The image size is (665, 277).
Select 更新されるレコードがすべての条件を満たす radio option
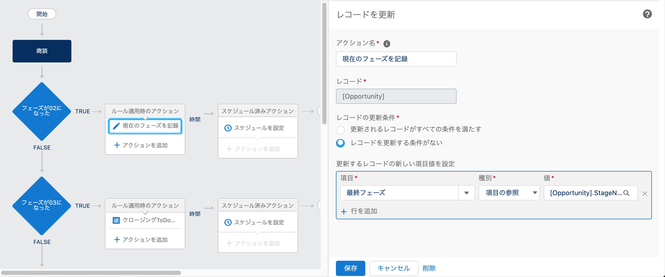click(x=340, y=129)
